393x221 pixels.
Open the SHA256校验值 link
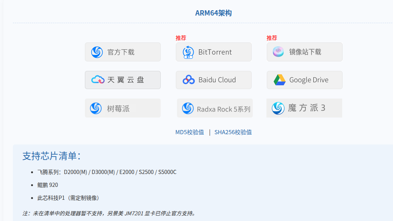click(233, 132)
